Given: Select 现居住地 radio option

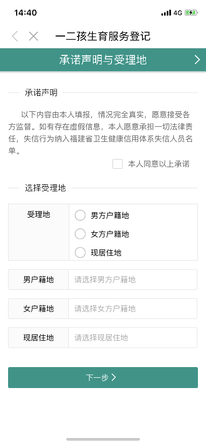Looking at the screenshot, I should [x=80, y=252].
